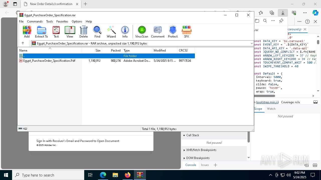
Task: Sort files by Size column
Action: pos(92,50)
